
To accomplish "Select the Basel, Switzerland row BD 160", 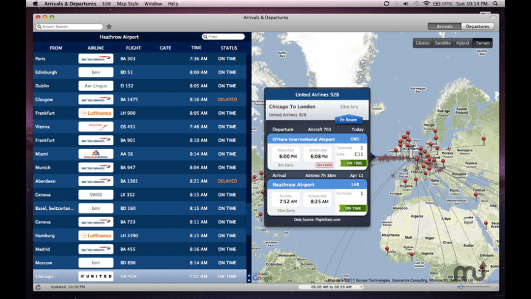I will point(140,208).
